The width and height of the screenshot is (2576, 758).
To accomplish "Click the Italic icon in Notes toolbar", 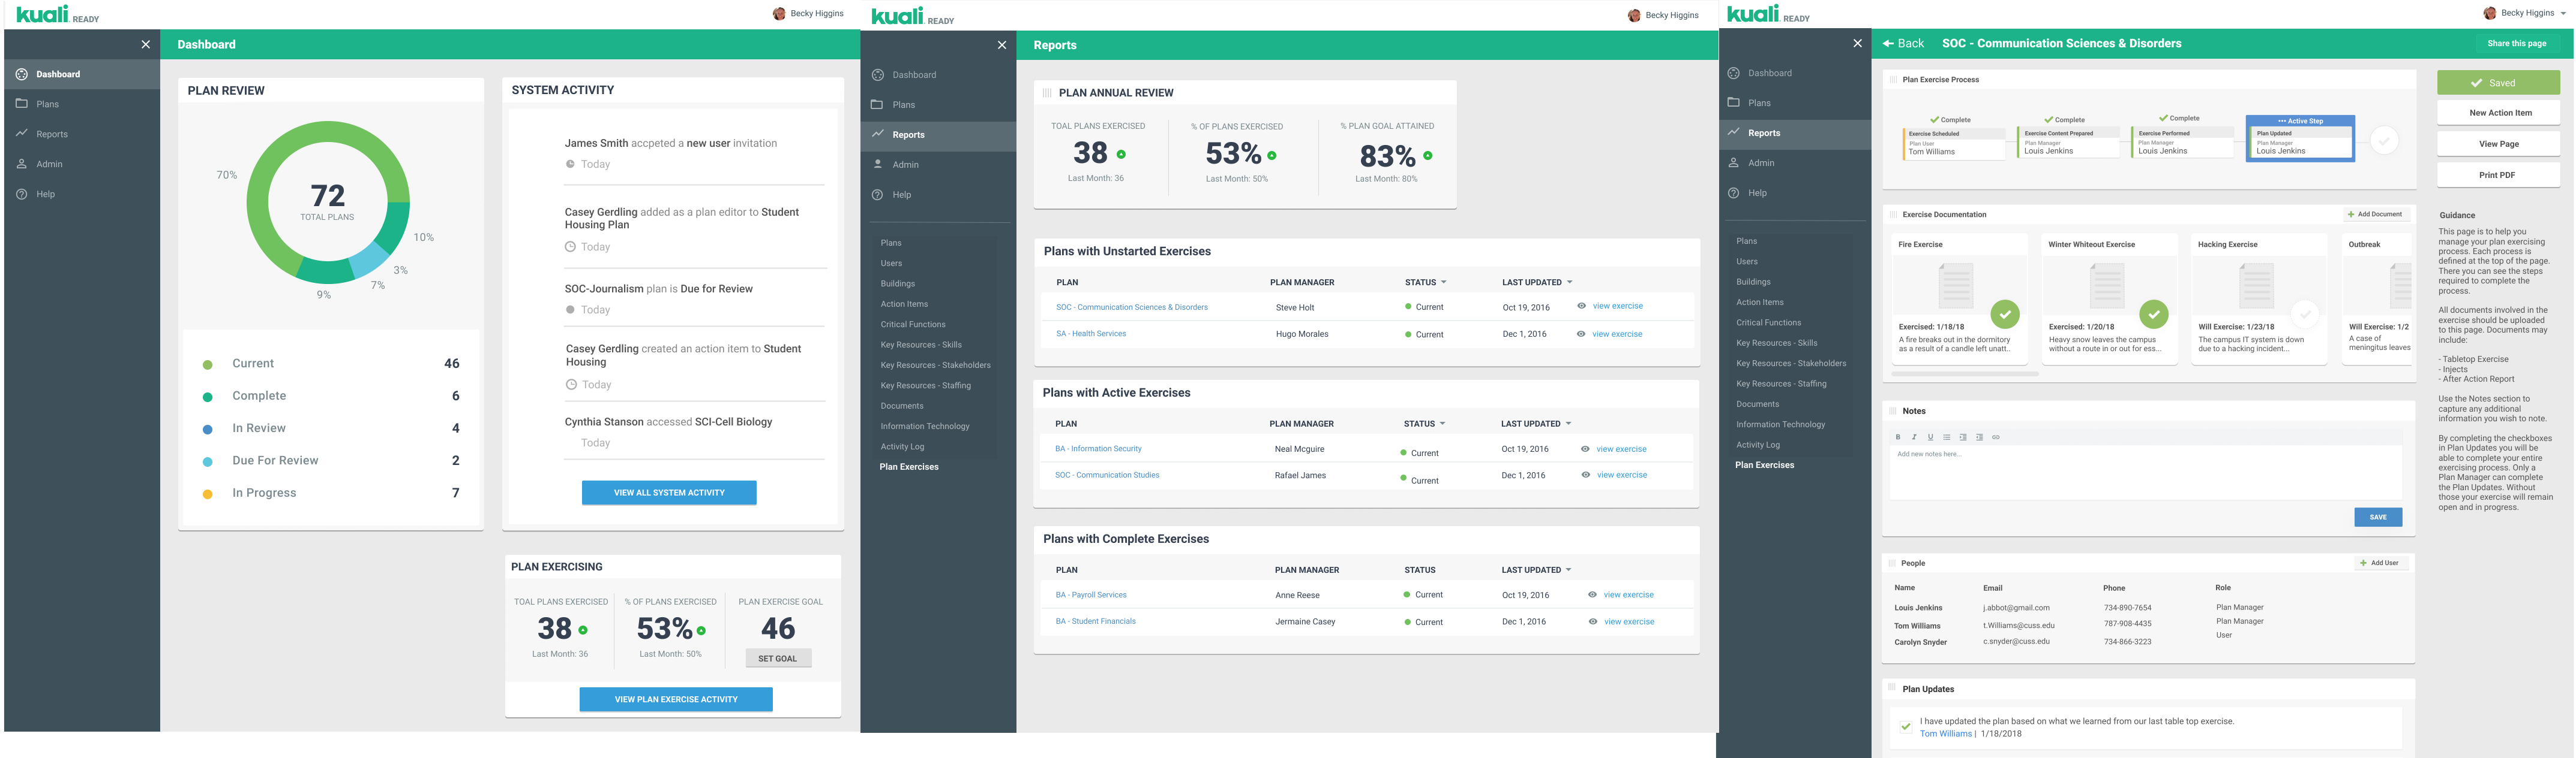I will coord(1914,437).
